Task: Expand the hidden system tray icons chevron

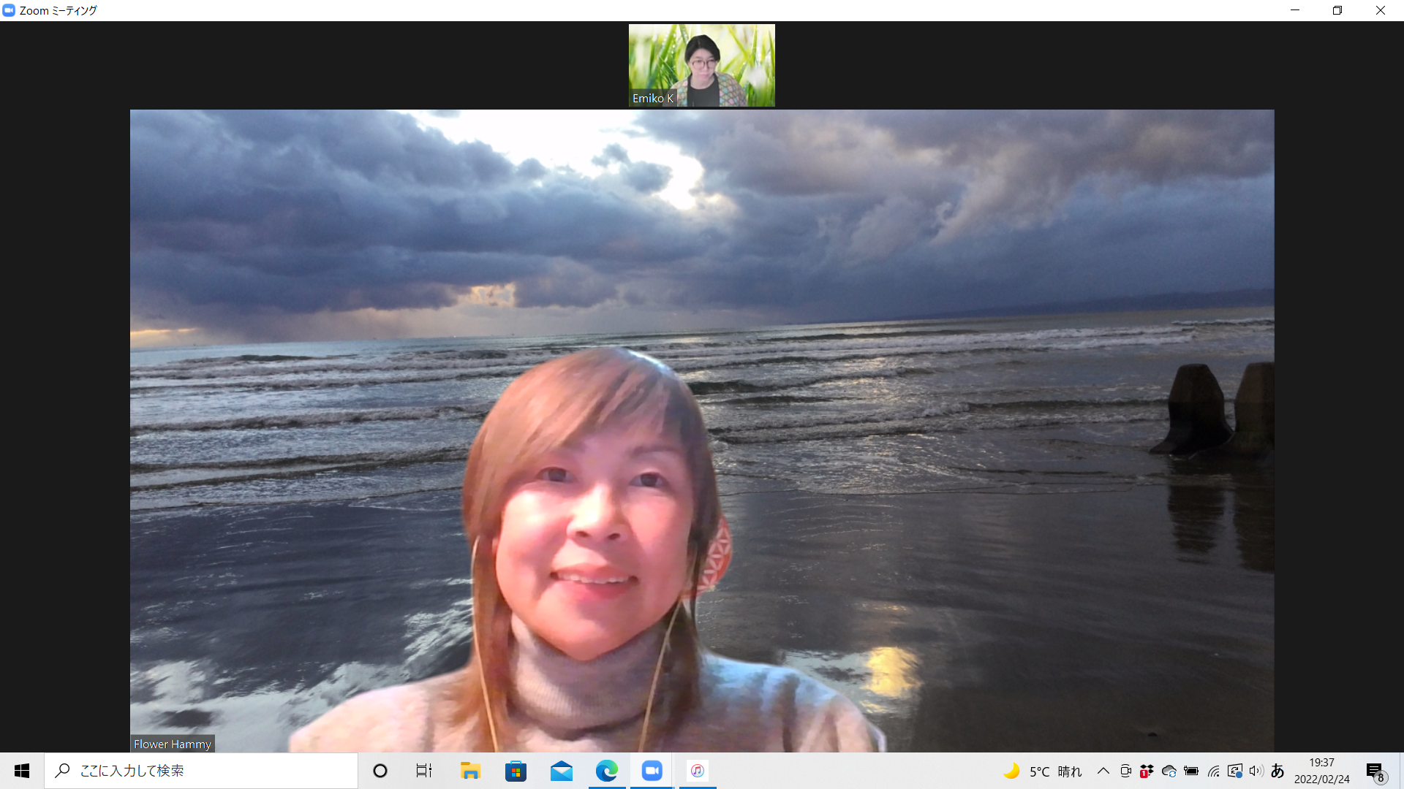Action: (x=1103, y=771)
